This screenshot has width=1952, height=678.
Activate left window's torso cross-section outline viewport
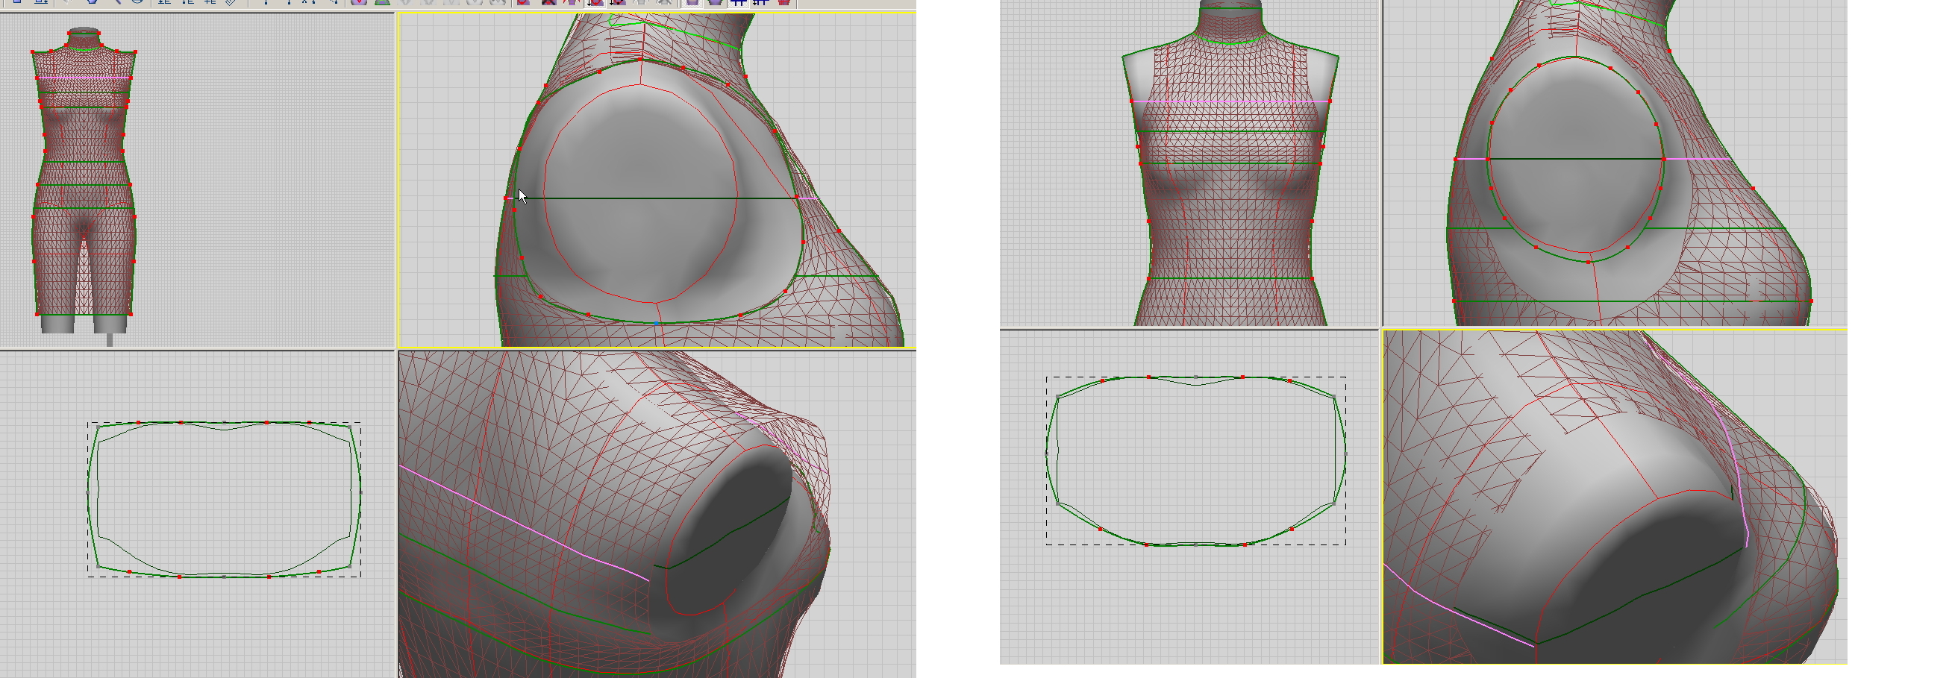(x=197, y=515)
